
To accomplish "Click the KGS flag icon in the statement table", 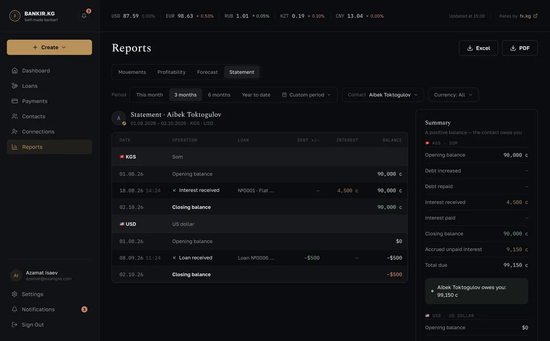I will [122, 157].
